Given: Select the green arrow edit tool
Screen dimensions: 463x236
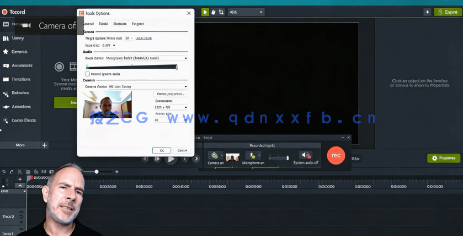Looking at the screenshot, I should pyautogui.click(x=205, y=12).
